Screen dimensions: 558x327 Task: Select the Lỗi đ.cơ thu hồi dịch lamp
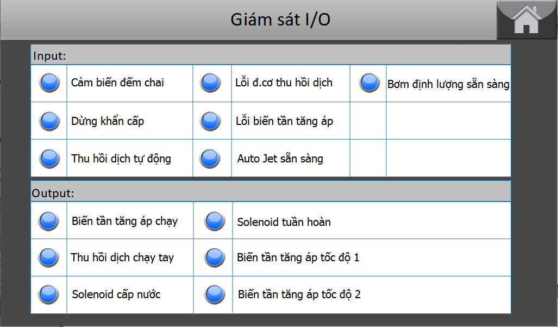tap(210, 83)
